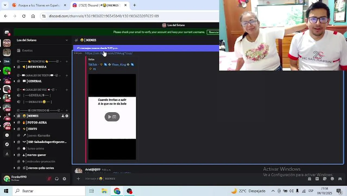Open the sticker picker icon
The width and height of the screenshot is (347, 196).
[x=325, y=179]
